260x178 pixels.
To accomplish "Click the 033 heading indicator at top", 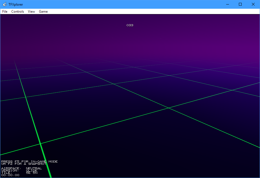I will coord(130,25).
